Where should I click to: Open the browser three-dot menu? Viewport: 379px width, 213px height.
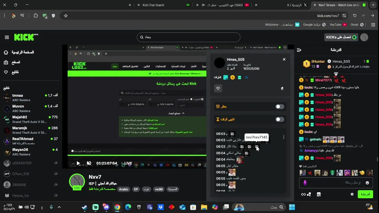click(x=4, y=16)
